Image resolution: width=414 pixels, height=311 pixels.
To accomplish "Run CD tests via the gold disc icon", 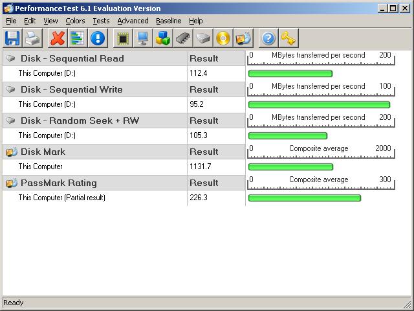I will click(x=223, y=39).
